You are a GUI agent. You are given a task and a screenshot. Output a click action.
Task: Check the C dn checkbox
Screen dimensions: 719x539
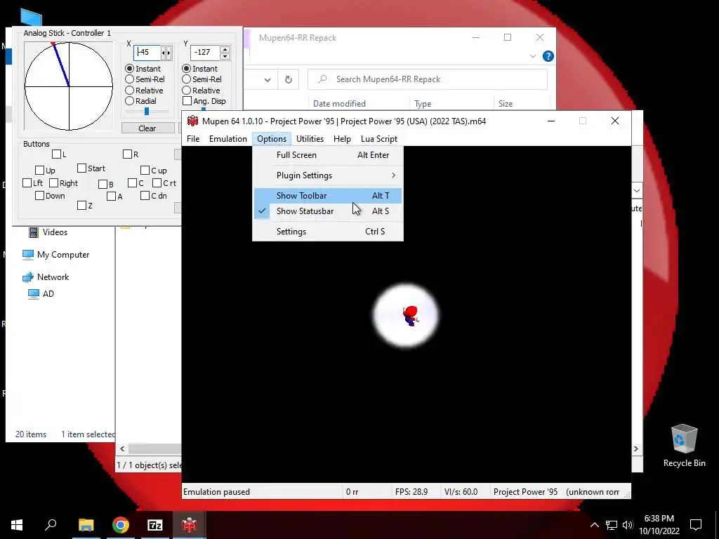point(145,196)
